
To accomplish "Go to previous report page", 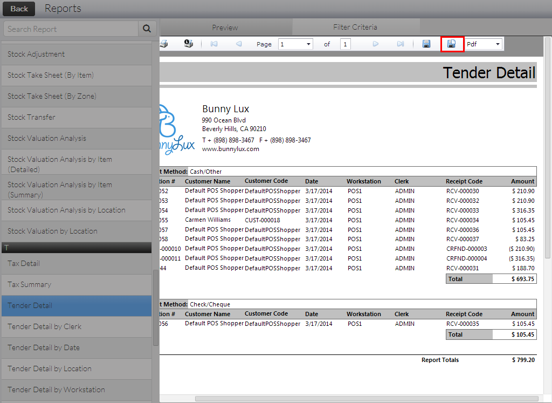I will pos(239,44).
